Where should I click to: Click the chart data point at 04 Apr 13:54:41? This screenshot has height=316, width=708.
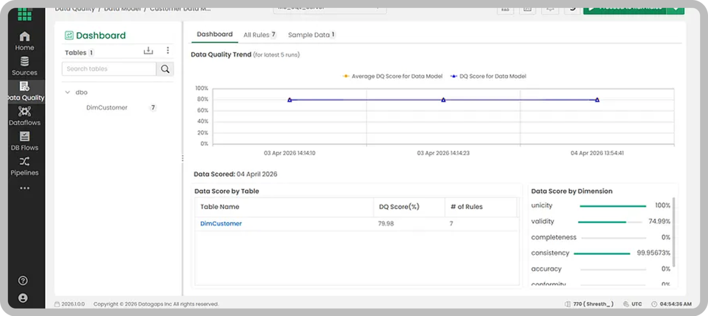pyautogui.click(x=597, y=99)
